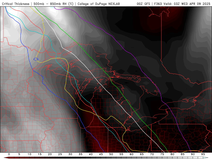The height and width of the screenshot is (159, 212).
Task: Click the '65' value in the legend
Action: pos(142,154)
